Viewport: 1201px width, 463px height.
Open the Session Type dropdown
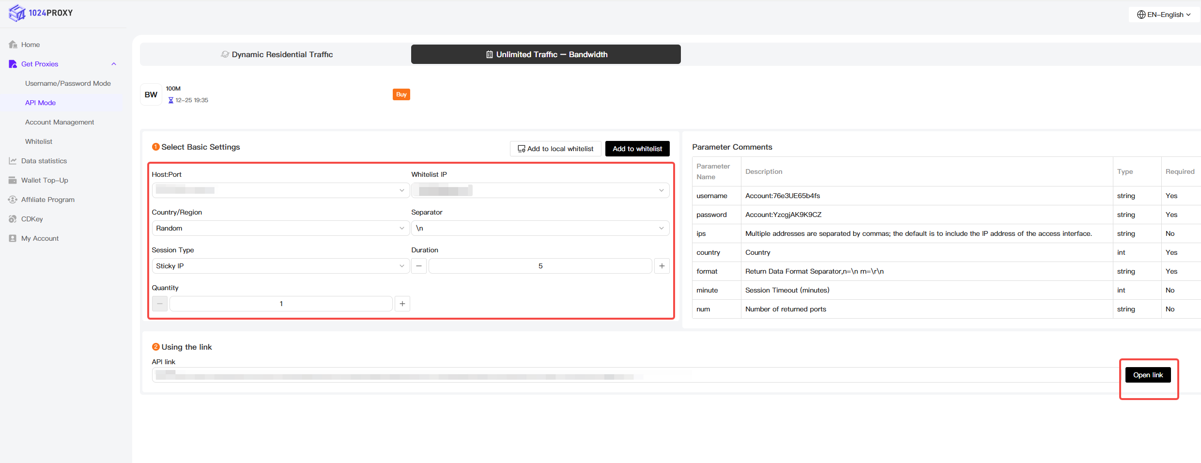[x=280, y=266]
